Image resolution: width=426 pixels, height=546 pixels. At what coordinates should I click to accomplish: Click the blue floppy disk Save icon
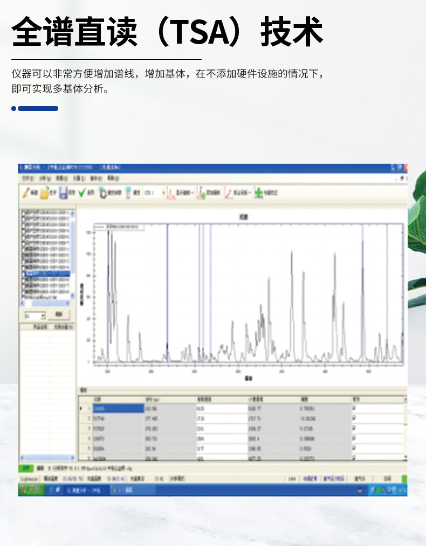[63, 193]
